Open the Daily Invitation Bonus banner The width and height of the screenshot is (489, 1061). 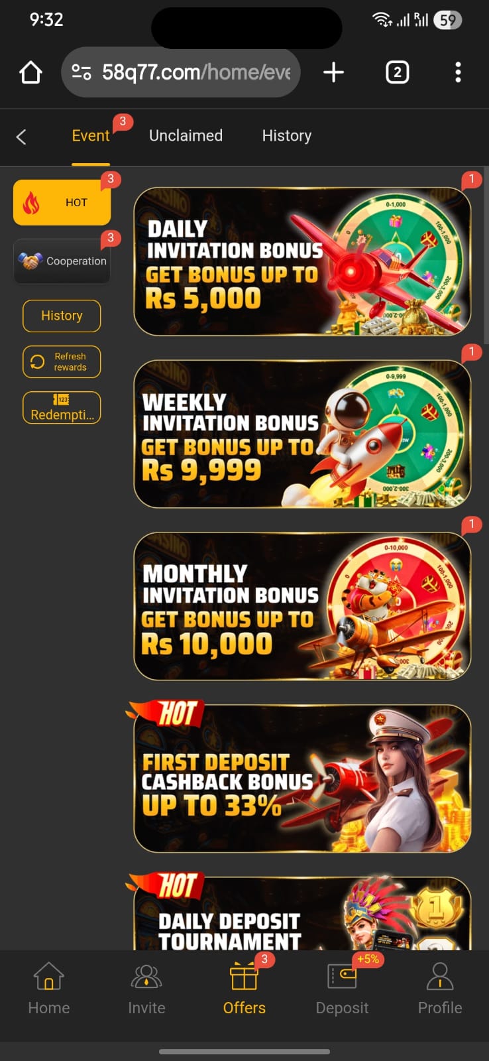(303, 261)
